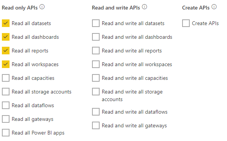Tick the Read all dataflows checkbox
Viewport: 227px width, 141px height.
coord(6,105)
